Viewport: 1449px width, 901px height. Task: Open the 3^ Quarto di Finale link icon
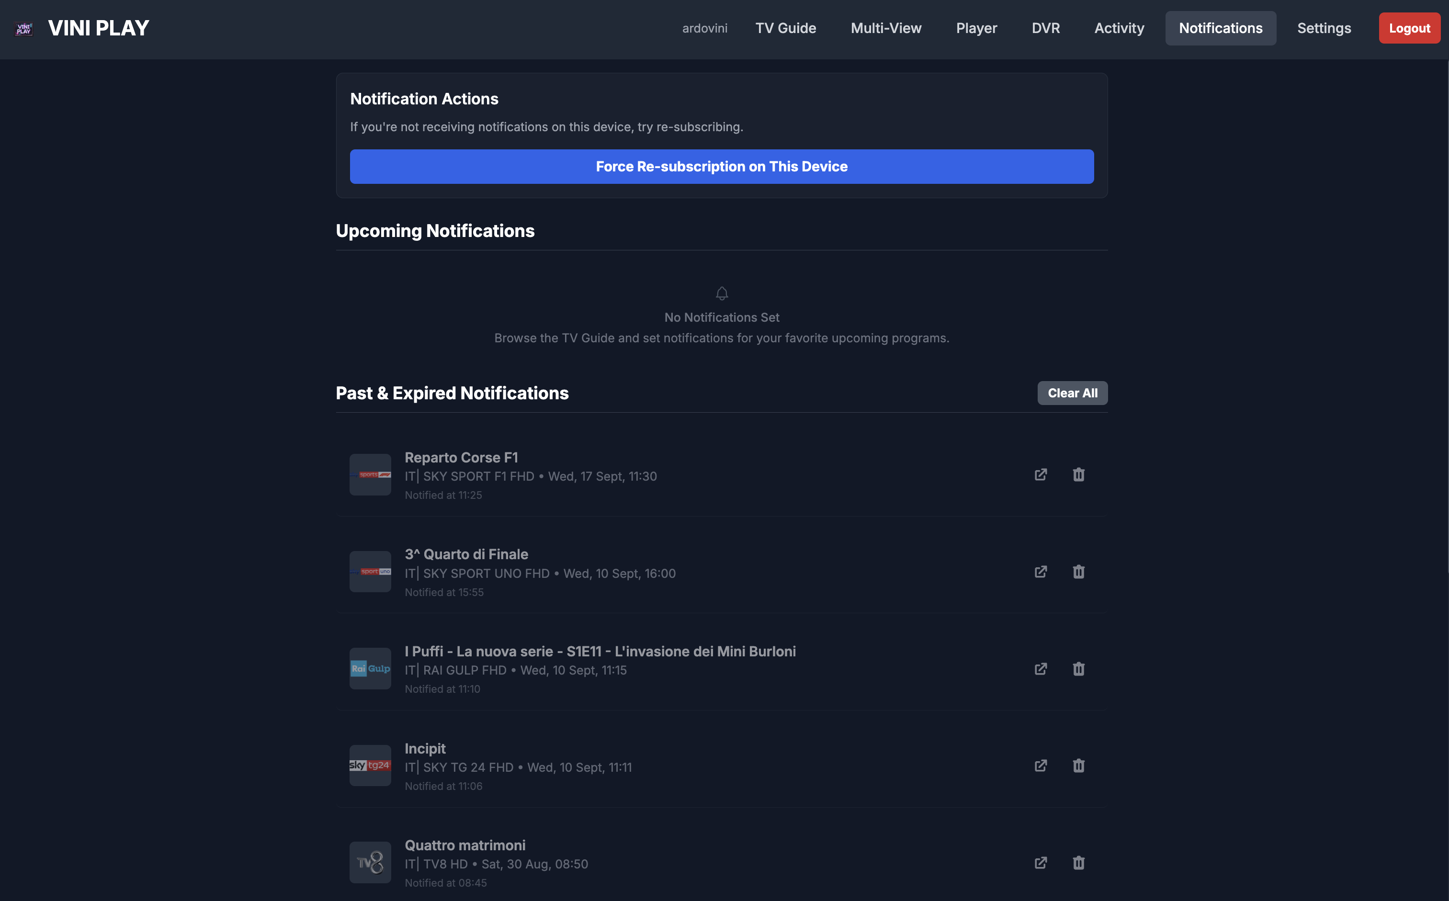[x=1041, y=572]
